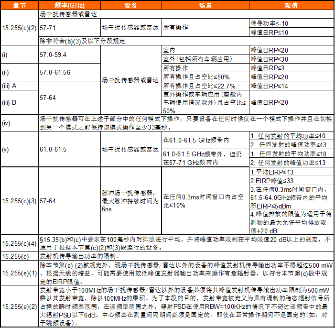
Task: Click the 57-71 frequency cell
Action: coord(69,28)
